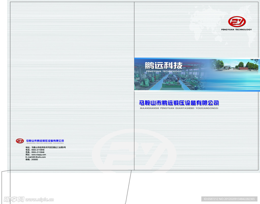Open the website "www.maspy.com"
Screen dimensions: 260x204
pos(39,155)
